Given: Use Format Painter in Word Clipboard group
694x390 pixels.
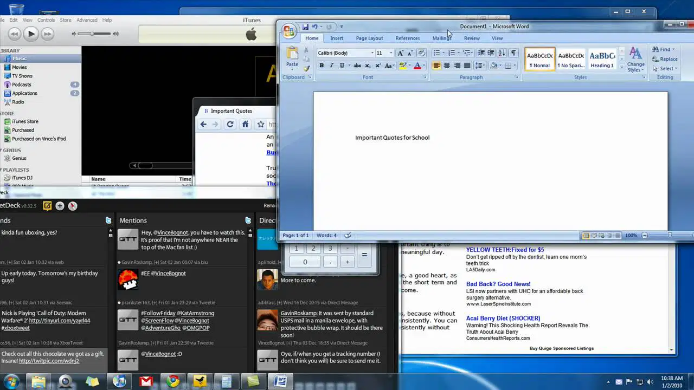Looking at the screenshot, I should [306, 68].
